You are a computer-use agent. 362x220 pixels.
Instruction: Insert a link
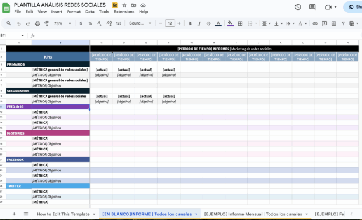(315, 23)
